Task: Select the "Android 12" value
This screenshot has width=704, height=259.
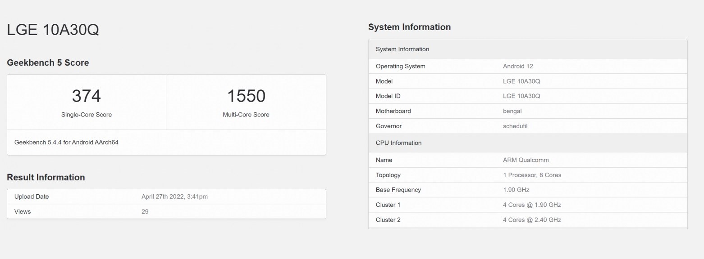Action: click(518, 66)
